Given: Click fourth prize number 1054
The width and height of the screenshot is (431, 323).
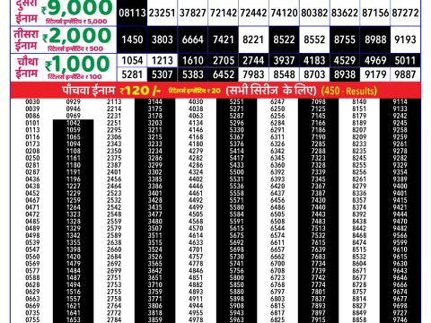Looking at the screenshot, I should tap(132, 61).
